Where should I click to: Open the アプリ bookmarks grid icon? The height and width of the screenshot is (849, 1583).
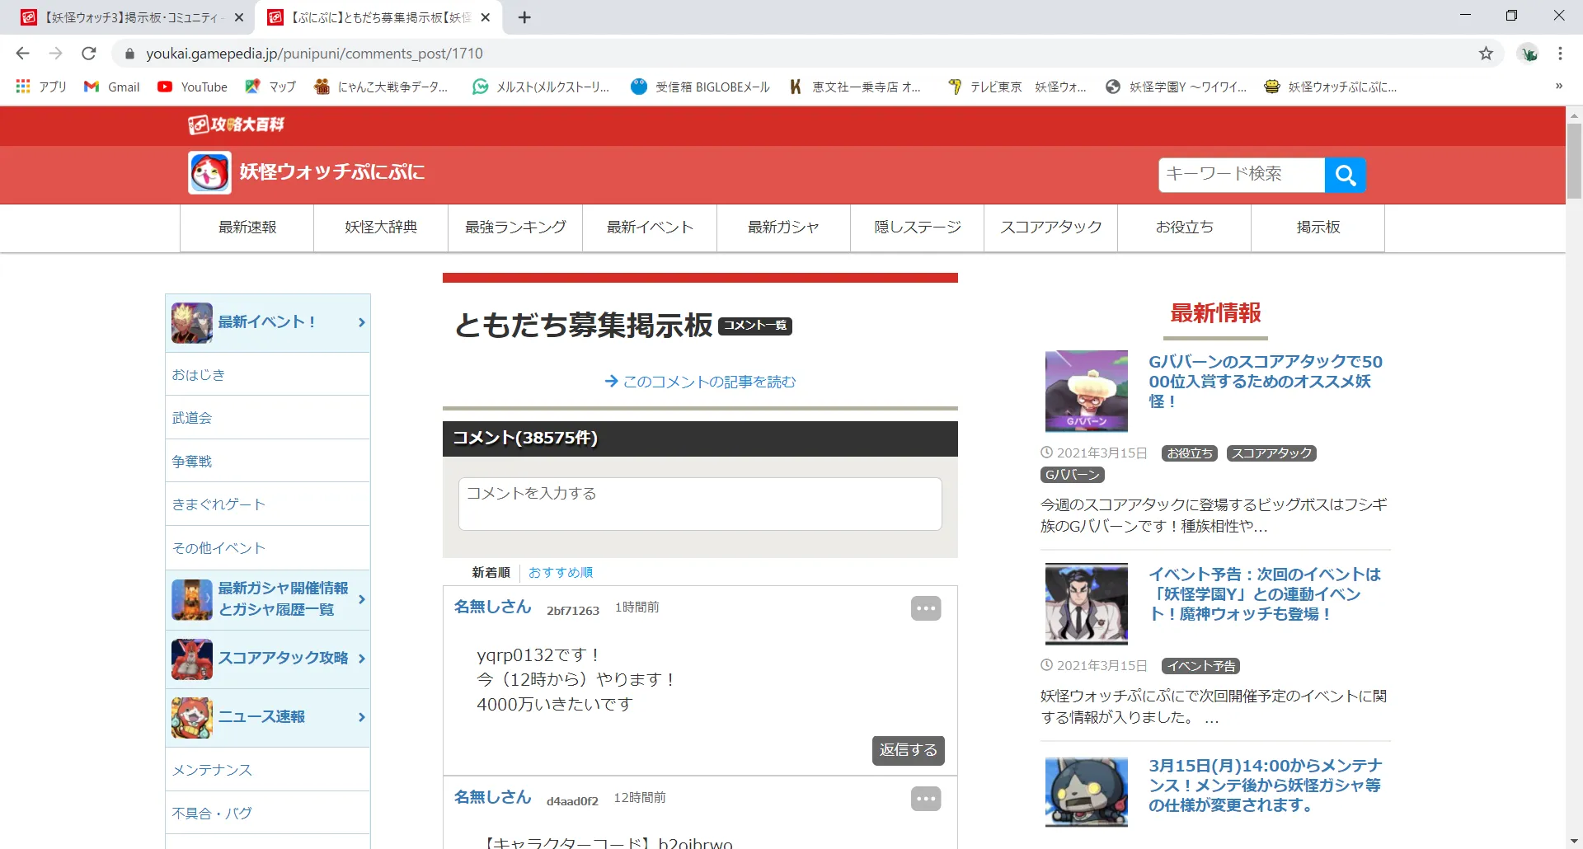23,87
